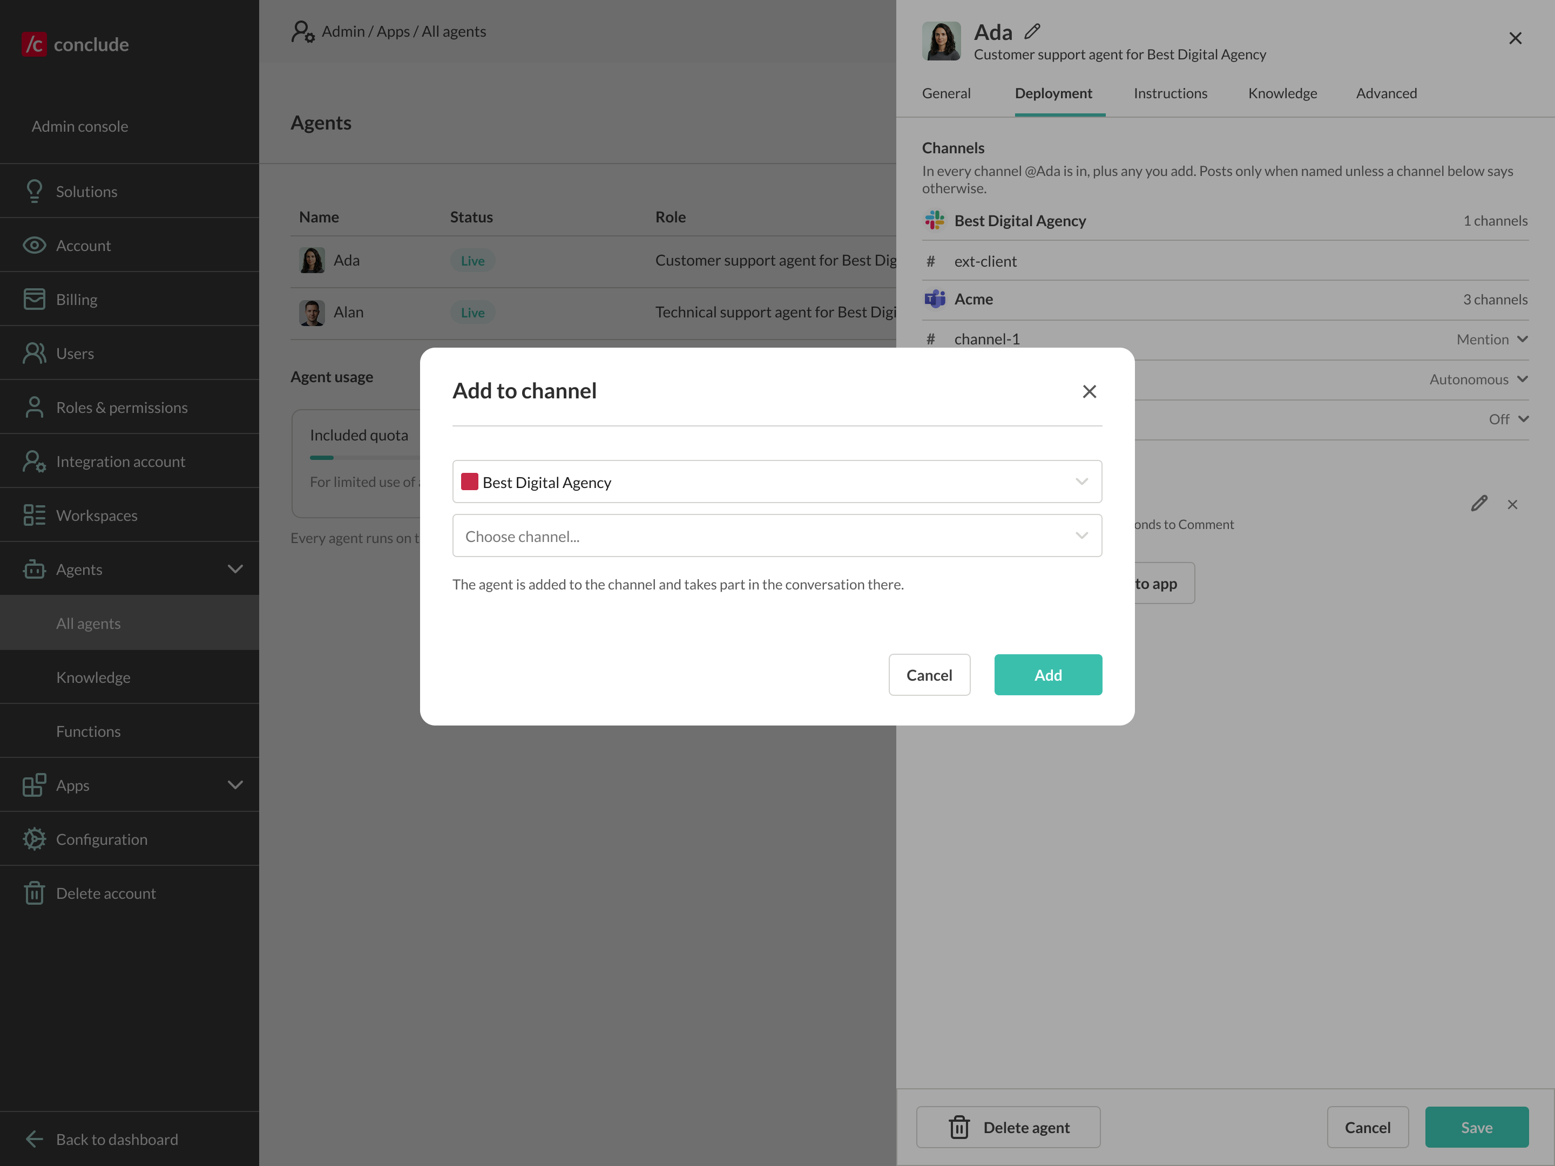
Task: Click the Admin console label
Action: tap(79, 126)
